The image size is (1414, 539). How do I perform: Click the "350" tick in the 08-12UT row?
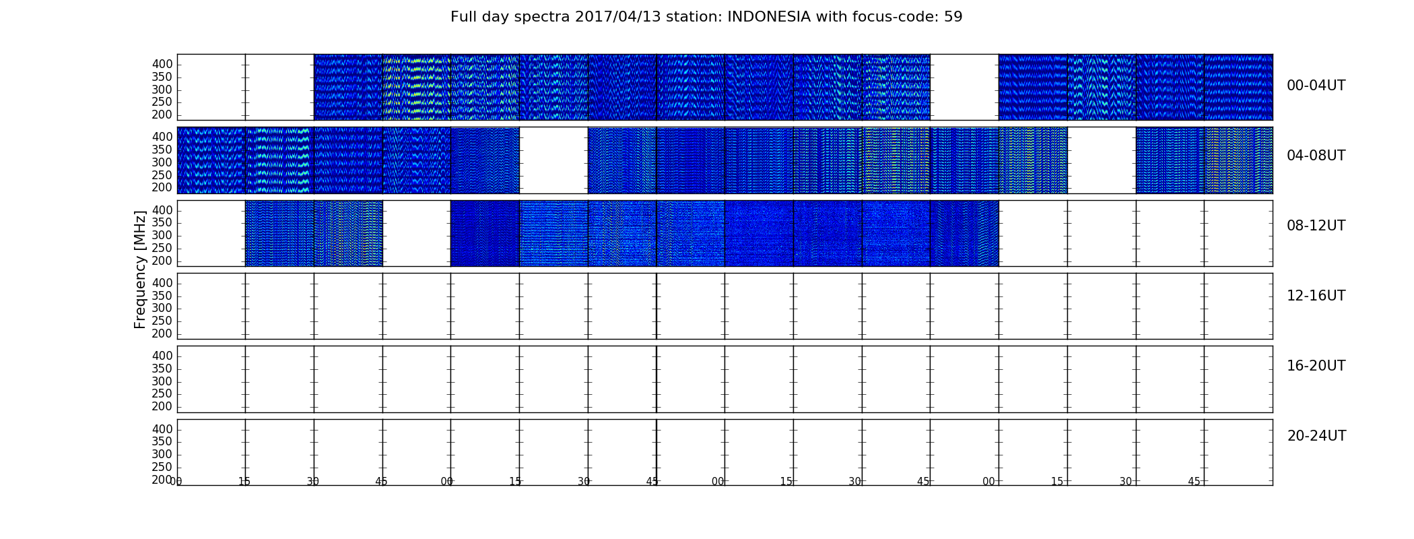(x=162, y=223)
